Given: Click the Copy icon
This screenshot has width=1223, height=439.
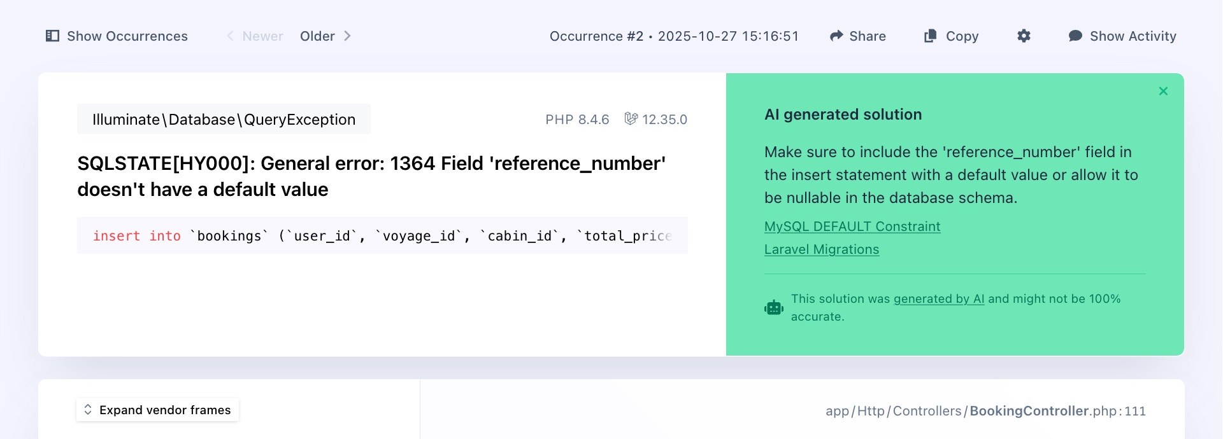Looking at the screenshot, I should [x=930, y=36].
